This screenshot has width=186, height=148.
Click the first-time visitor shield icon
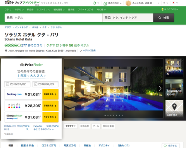(163, 9)
